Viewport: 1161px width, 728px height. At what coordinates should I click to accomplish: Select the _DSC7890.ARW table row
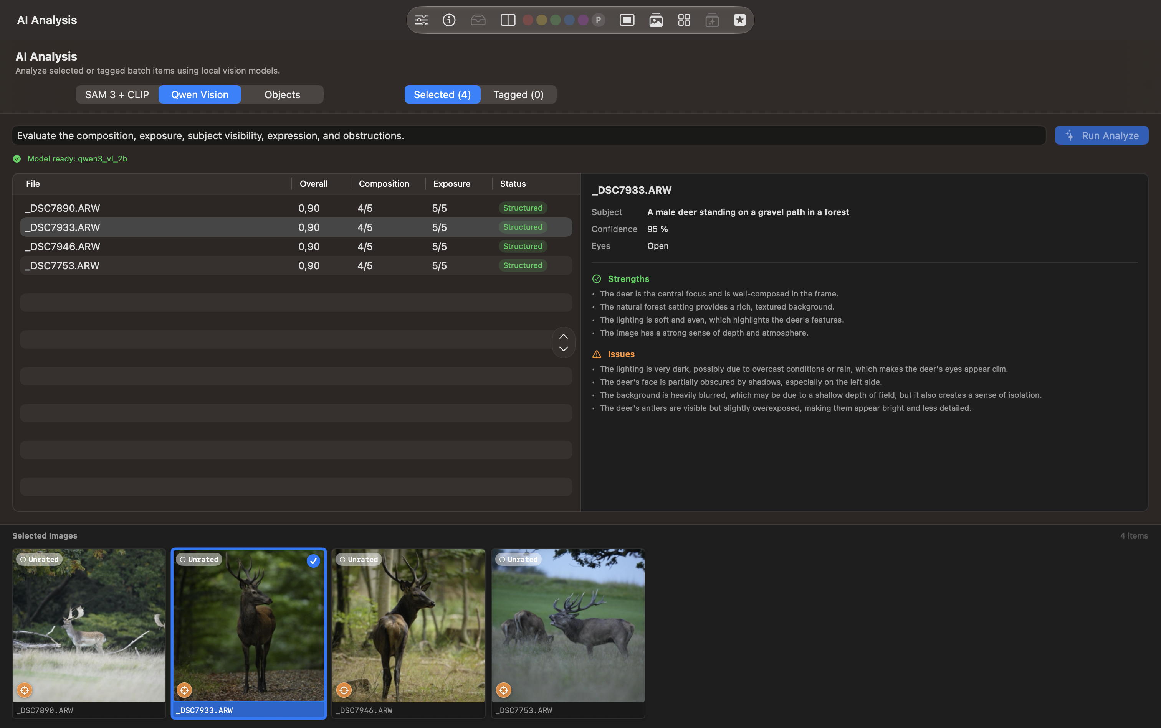[296, 208]
